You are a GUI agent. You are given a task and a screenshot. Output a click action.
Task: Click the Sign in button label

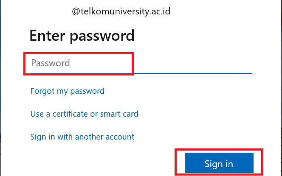[219, 164]
